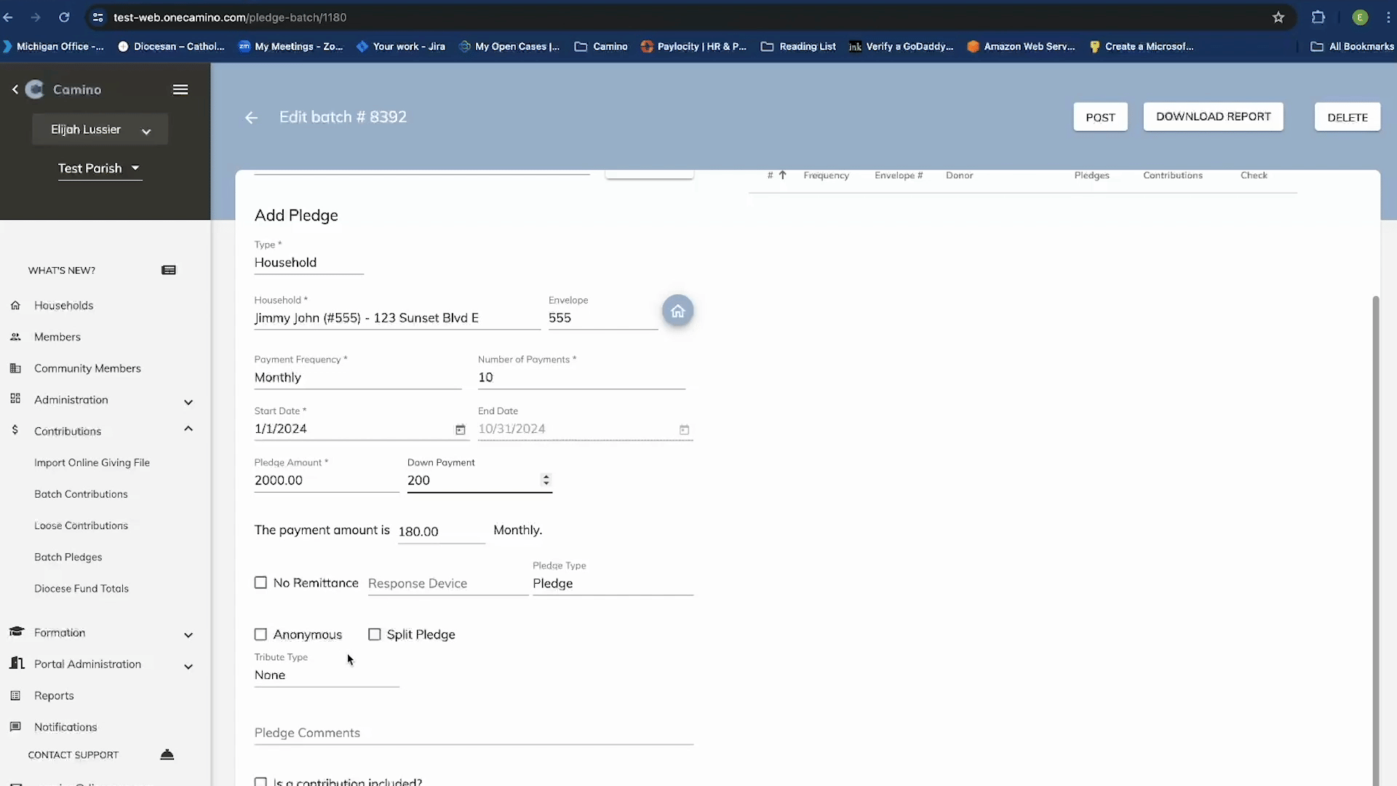This screenshot has width=1397, height=786.
Task: Open the Payment Frequency dropdown
Action: pyautogui.click(x=357, y=377)
